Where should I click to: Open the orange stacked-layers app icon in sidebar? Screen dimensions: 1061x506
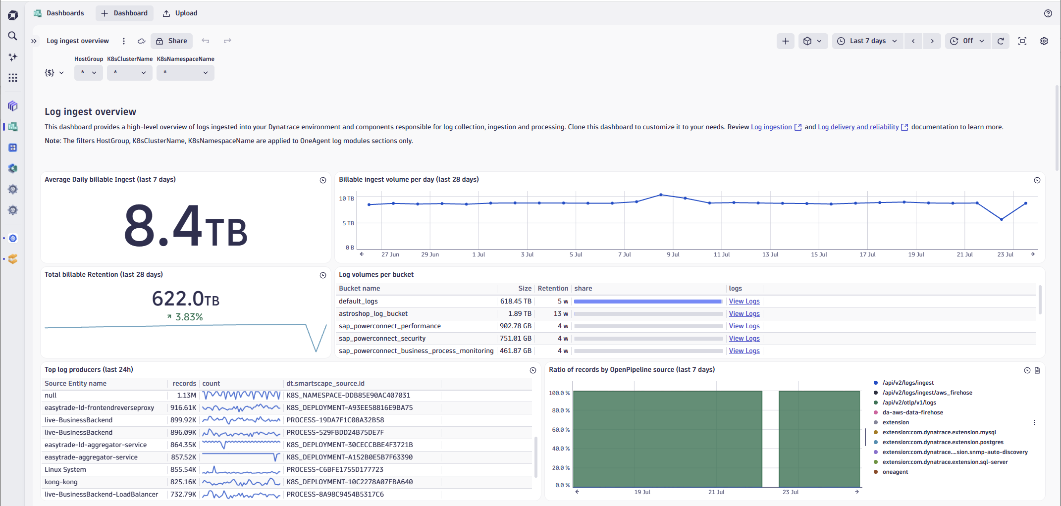[13, 259]
